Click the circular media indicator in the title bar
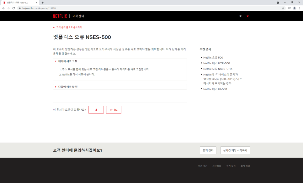 (278, 3)
